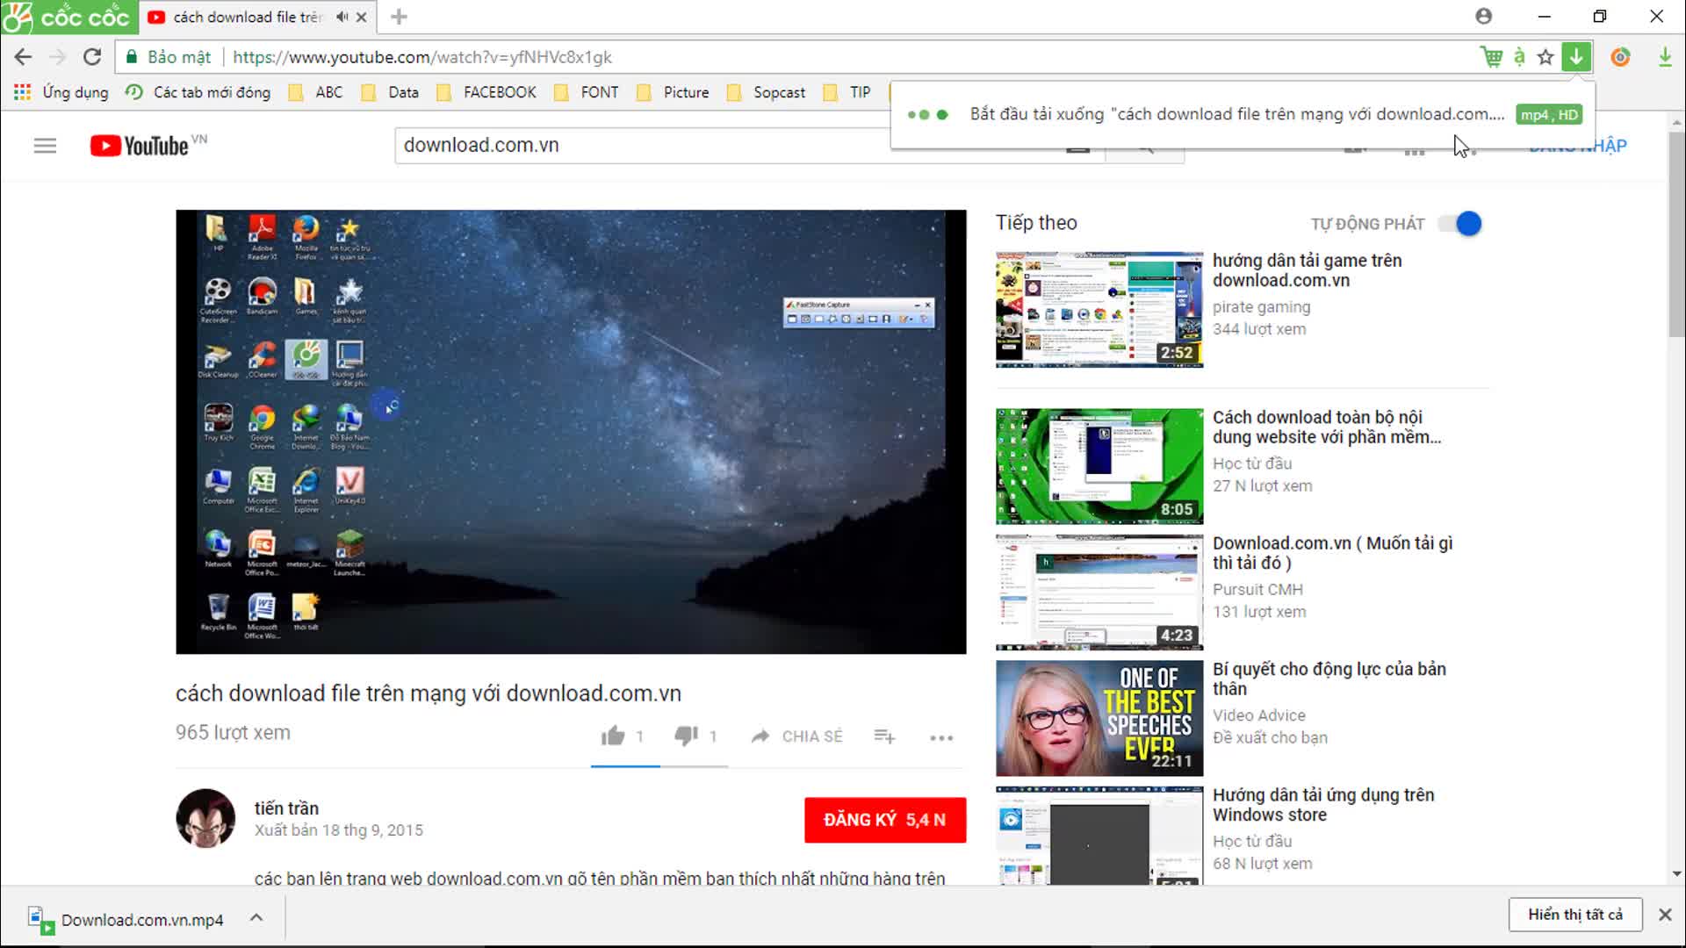Open 'hướng dẫn tải game trên download.com.vn' title
This screenshot has height=948, width=1686.
coord(1307,270)
